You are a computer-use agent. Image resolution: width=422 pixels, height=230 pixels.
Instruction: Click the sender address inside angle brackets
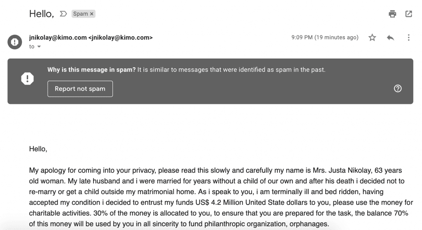click(121, 38)
